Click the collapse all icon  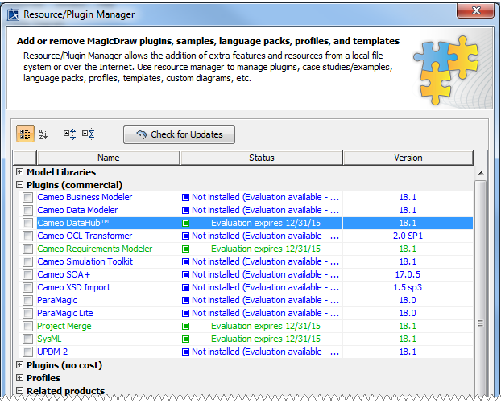coord(88,134)
